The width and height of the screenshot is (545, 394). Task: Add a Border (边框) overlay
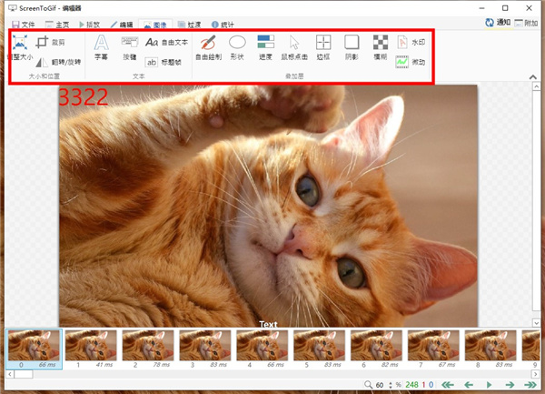click(x=323, y=46)
